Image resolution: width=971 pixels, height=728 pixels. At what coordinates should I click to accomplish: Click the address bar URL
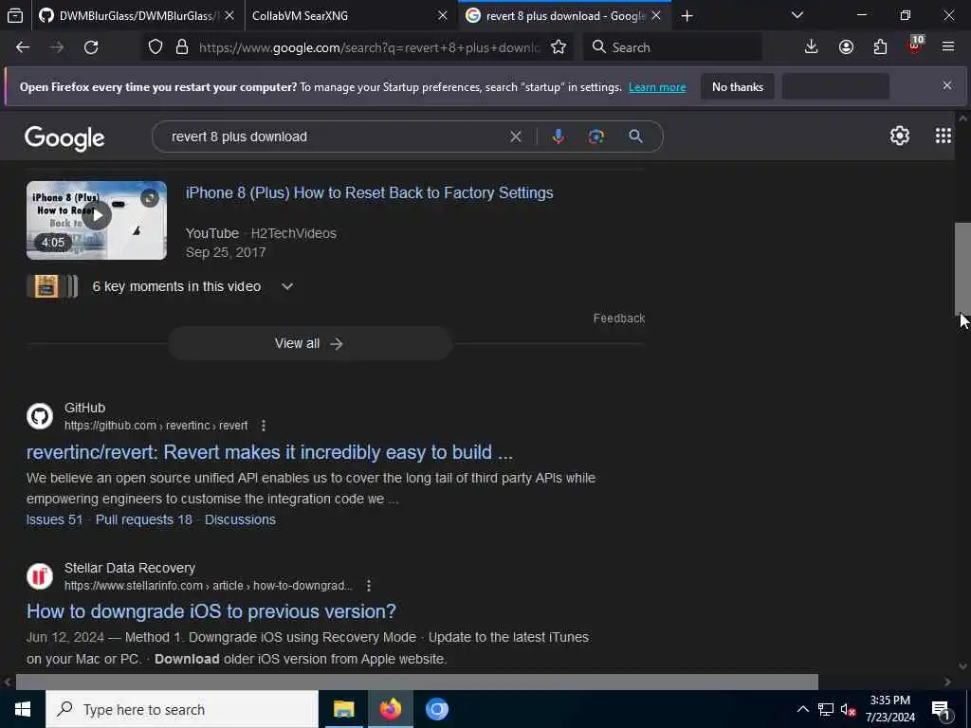(369, 47)
